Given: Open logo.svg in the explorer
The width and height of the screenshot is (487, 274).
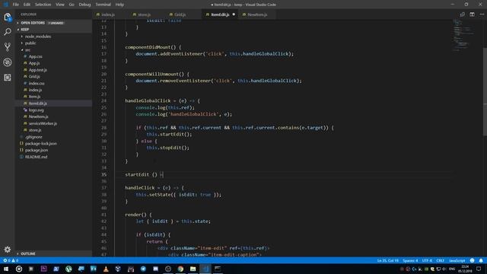Looking at the screenshot, I should pyautogui.click(x=36, y=110).
